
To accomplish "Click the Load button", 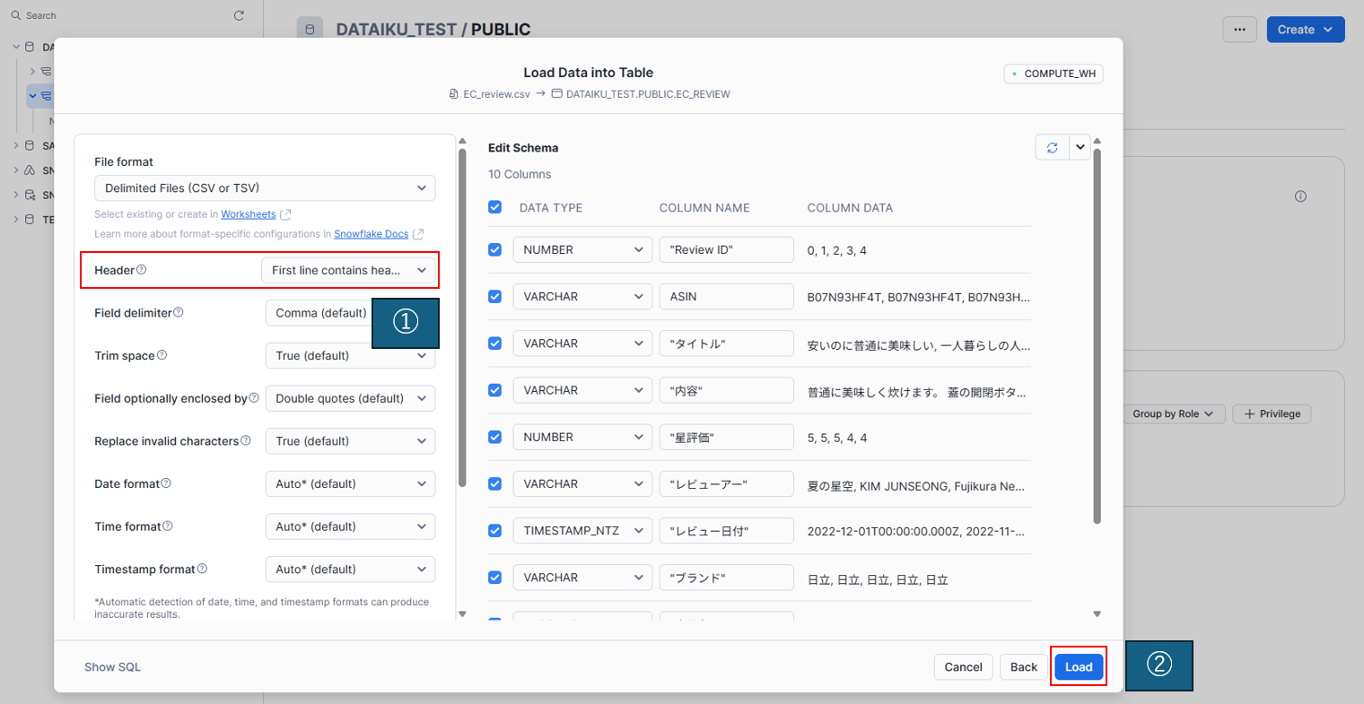I will (x=1079, y=667).
